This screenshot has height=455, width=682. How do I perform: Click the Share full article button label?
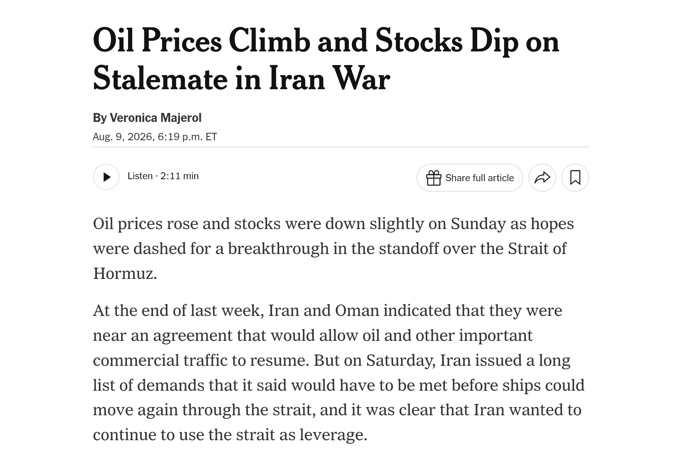[480, 178]
